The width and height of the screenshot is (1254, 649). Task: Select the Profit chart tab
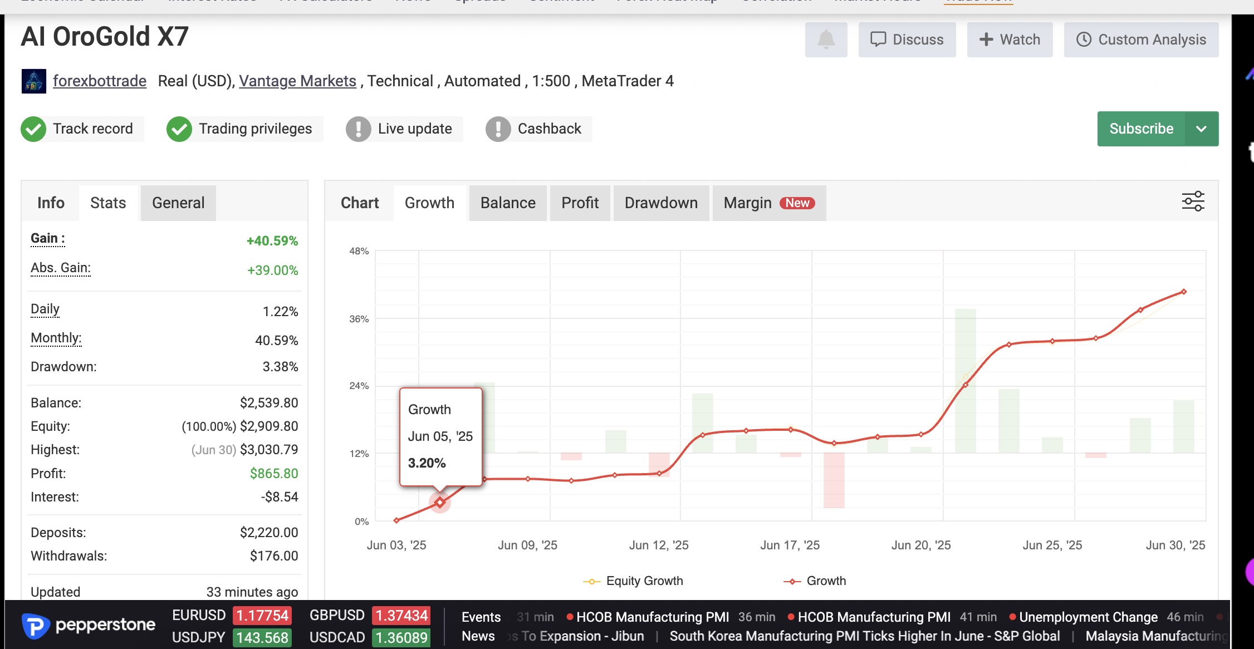tap(580, 203)
